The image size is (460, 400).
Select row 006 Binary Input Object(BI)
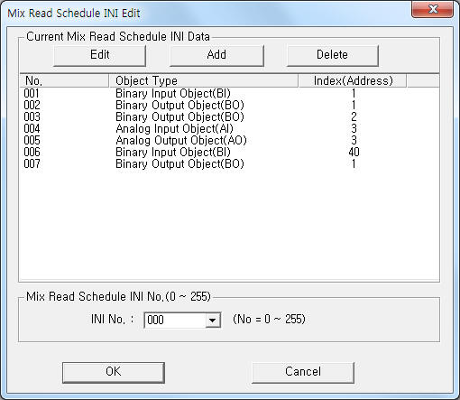[x=230, y=152]
